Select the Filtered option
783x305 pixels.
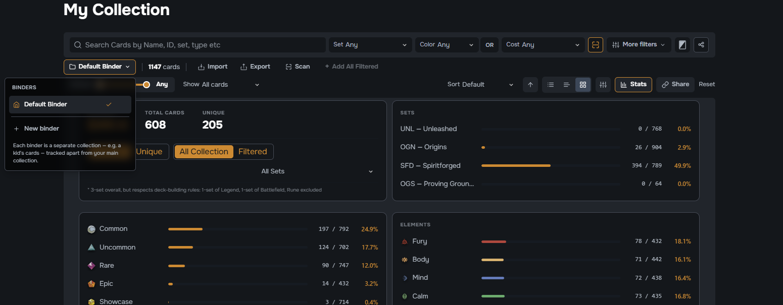pos(253,152)
